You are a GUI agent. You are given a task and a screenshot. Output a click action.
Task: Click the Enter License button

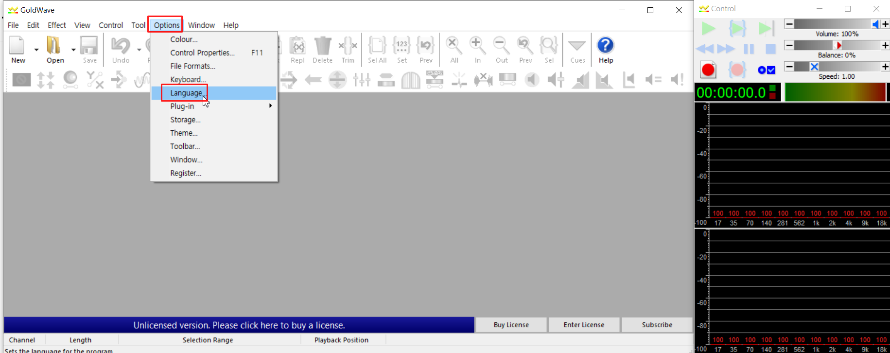click(x=584, y=325)
